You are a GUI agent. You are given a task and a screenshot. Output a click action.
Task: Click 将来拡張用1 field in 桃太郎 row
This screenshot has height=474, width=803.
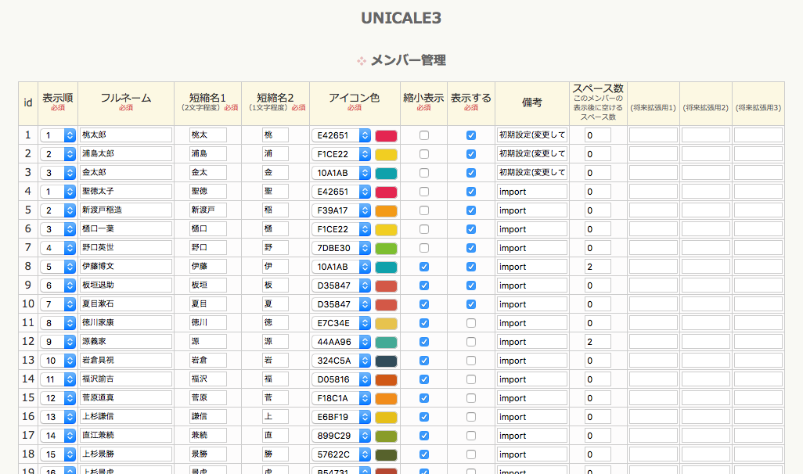pyautogui.click(x=654, y=135)
